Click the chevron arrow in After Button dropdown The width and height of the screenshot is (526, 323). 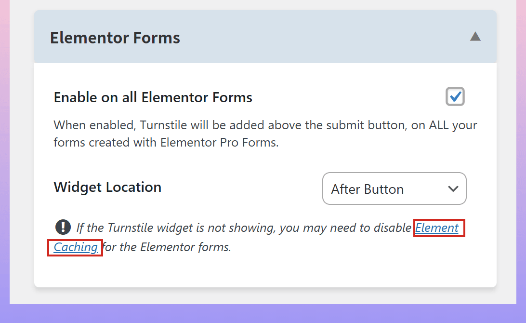[x=453, y=188]
